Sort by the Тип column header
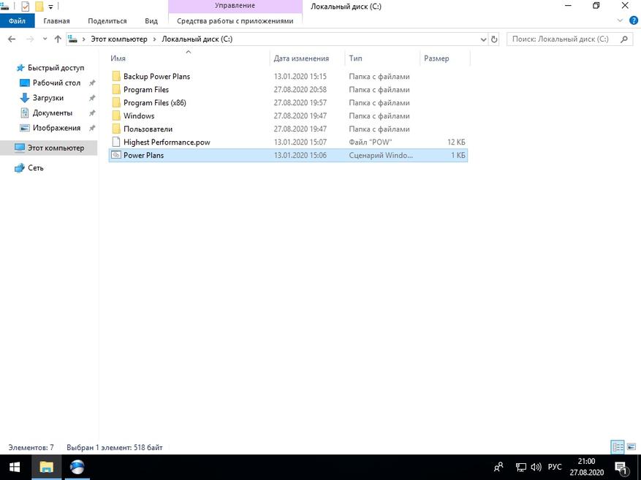641x480 pixels. pyautogui.click(x=383, y=58)
